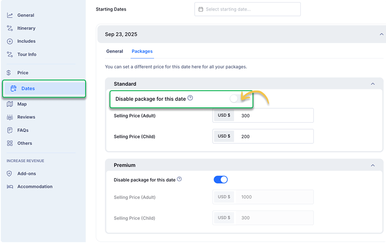
Task: Click Selling Price (Adult) label under Standard
Action: pos(135,116)
